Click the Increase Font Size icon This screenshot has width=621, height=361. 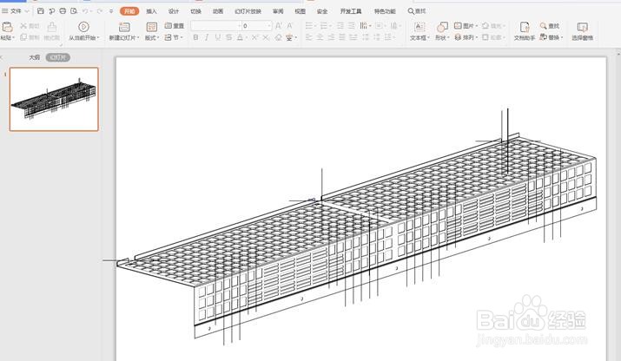pyautogui.click(x=279, y=26)
